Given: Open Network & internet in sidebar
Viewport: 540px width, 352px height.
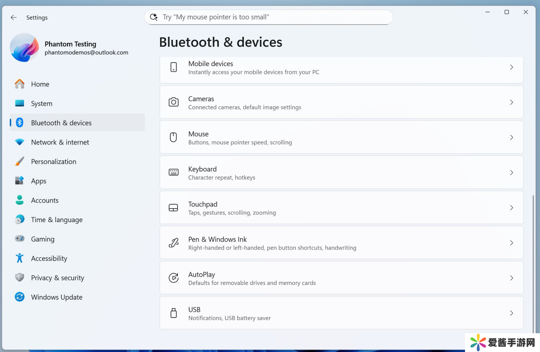Looking at the screenshot, I should (x=60, y=142).
